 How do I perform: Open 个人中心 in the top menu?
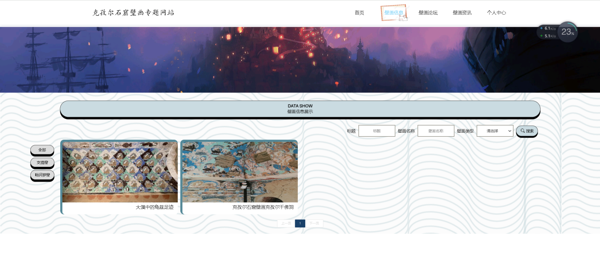[x=496, y=13]
